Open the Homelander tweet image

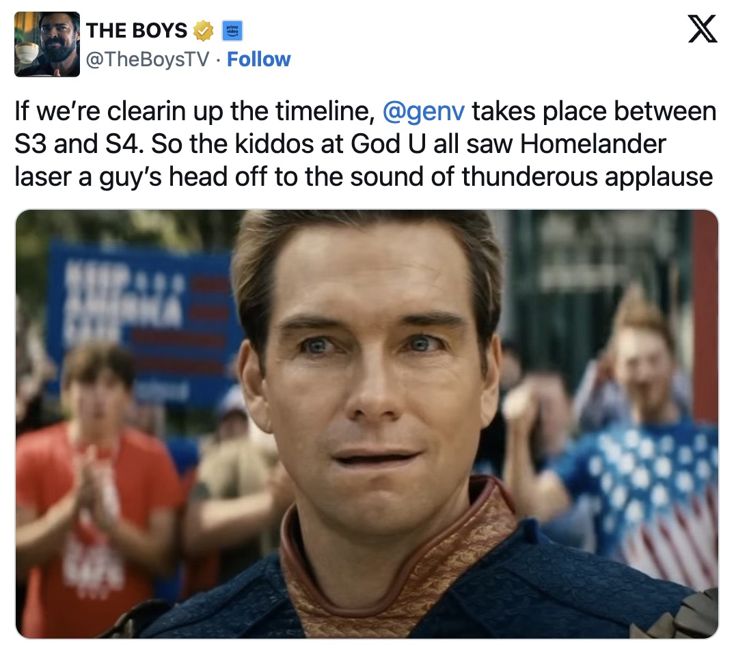(x=367, y=423)
